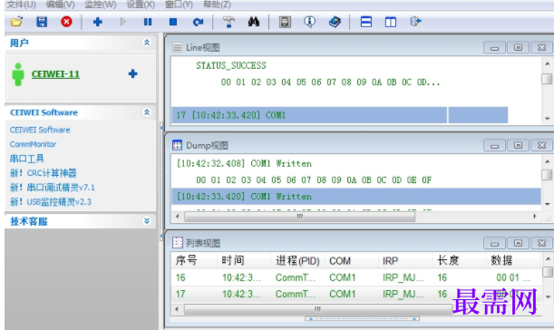The image size is (554, 330).
Task: Close the 列表视图 panel
Action: click(542, 243)
